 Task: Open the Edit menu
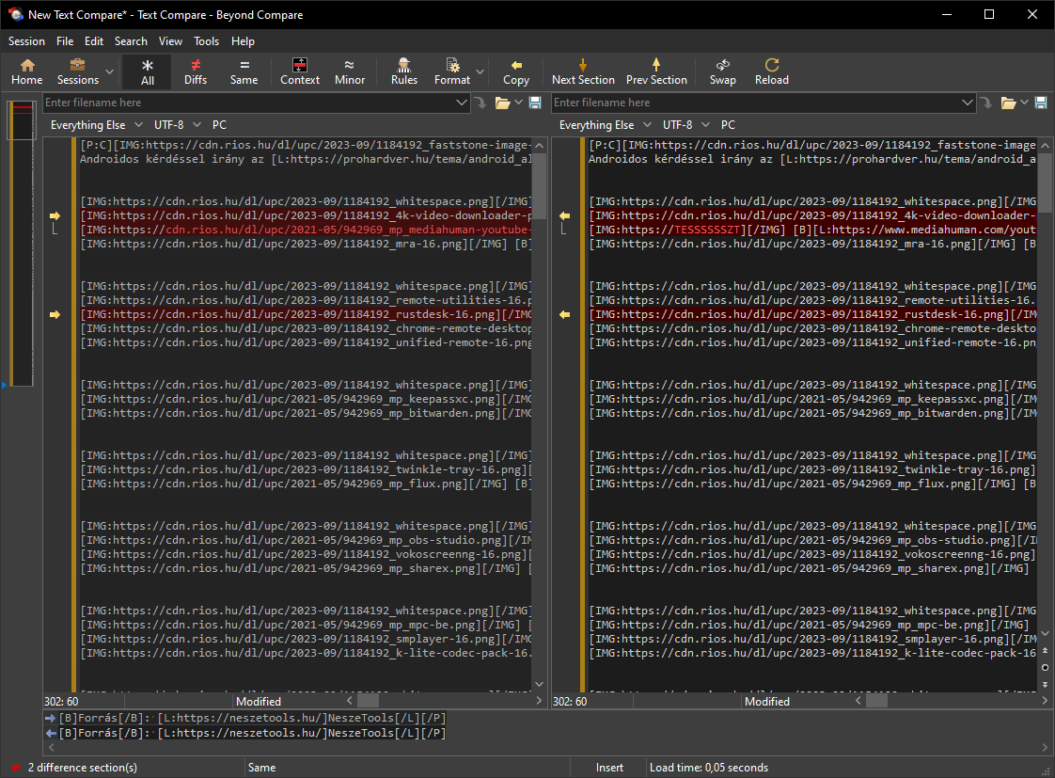pos(93,41)
